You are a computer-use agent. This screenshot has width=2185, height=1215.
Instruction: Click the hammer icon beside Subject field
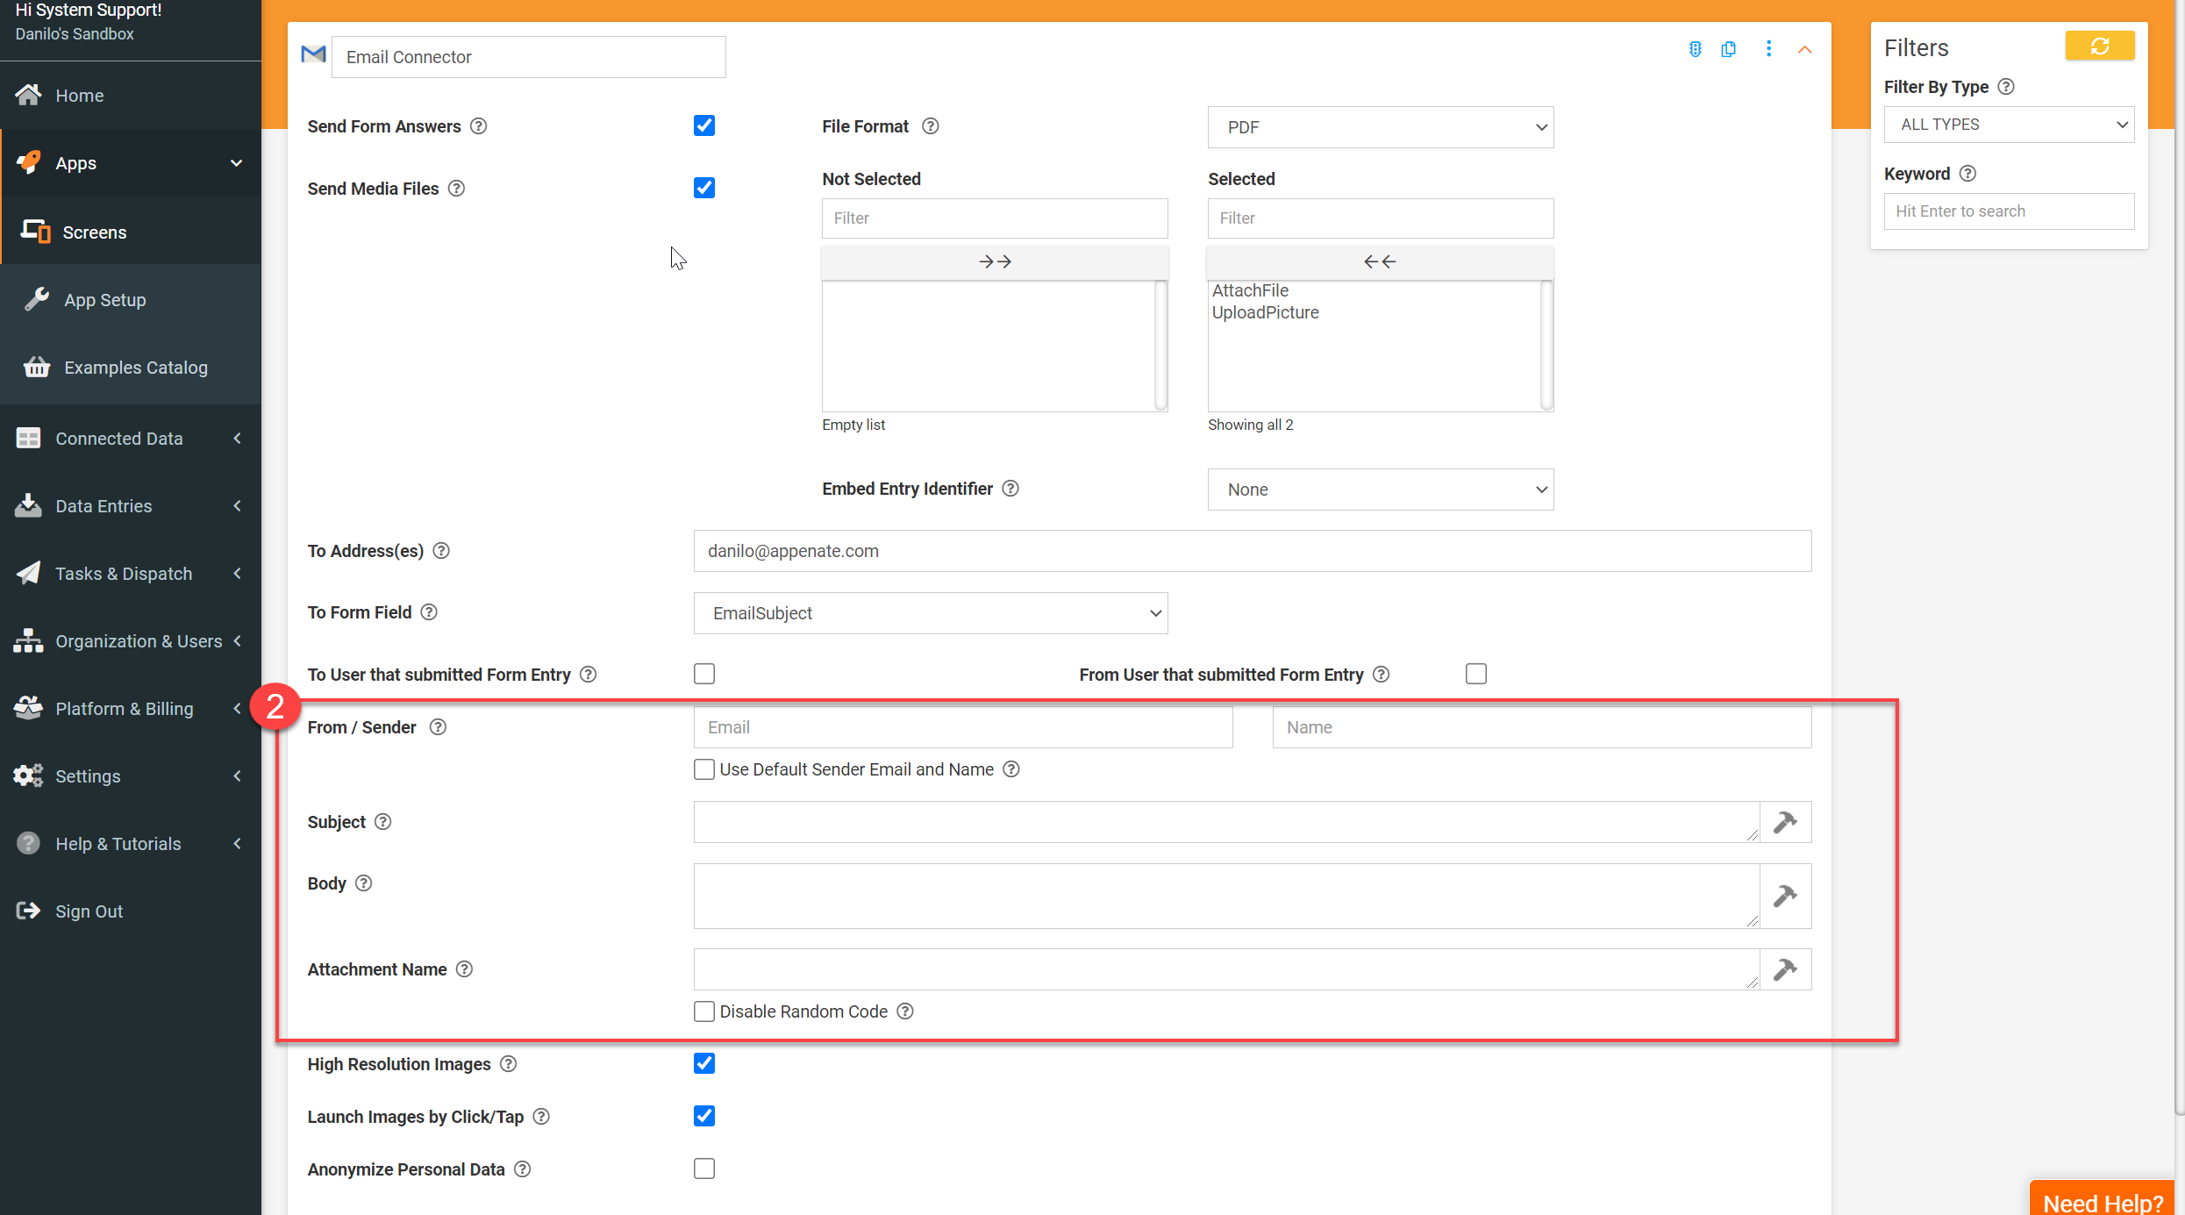pos(1785,822)
